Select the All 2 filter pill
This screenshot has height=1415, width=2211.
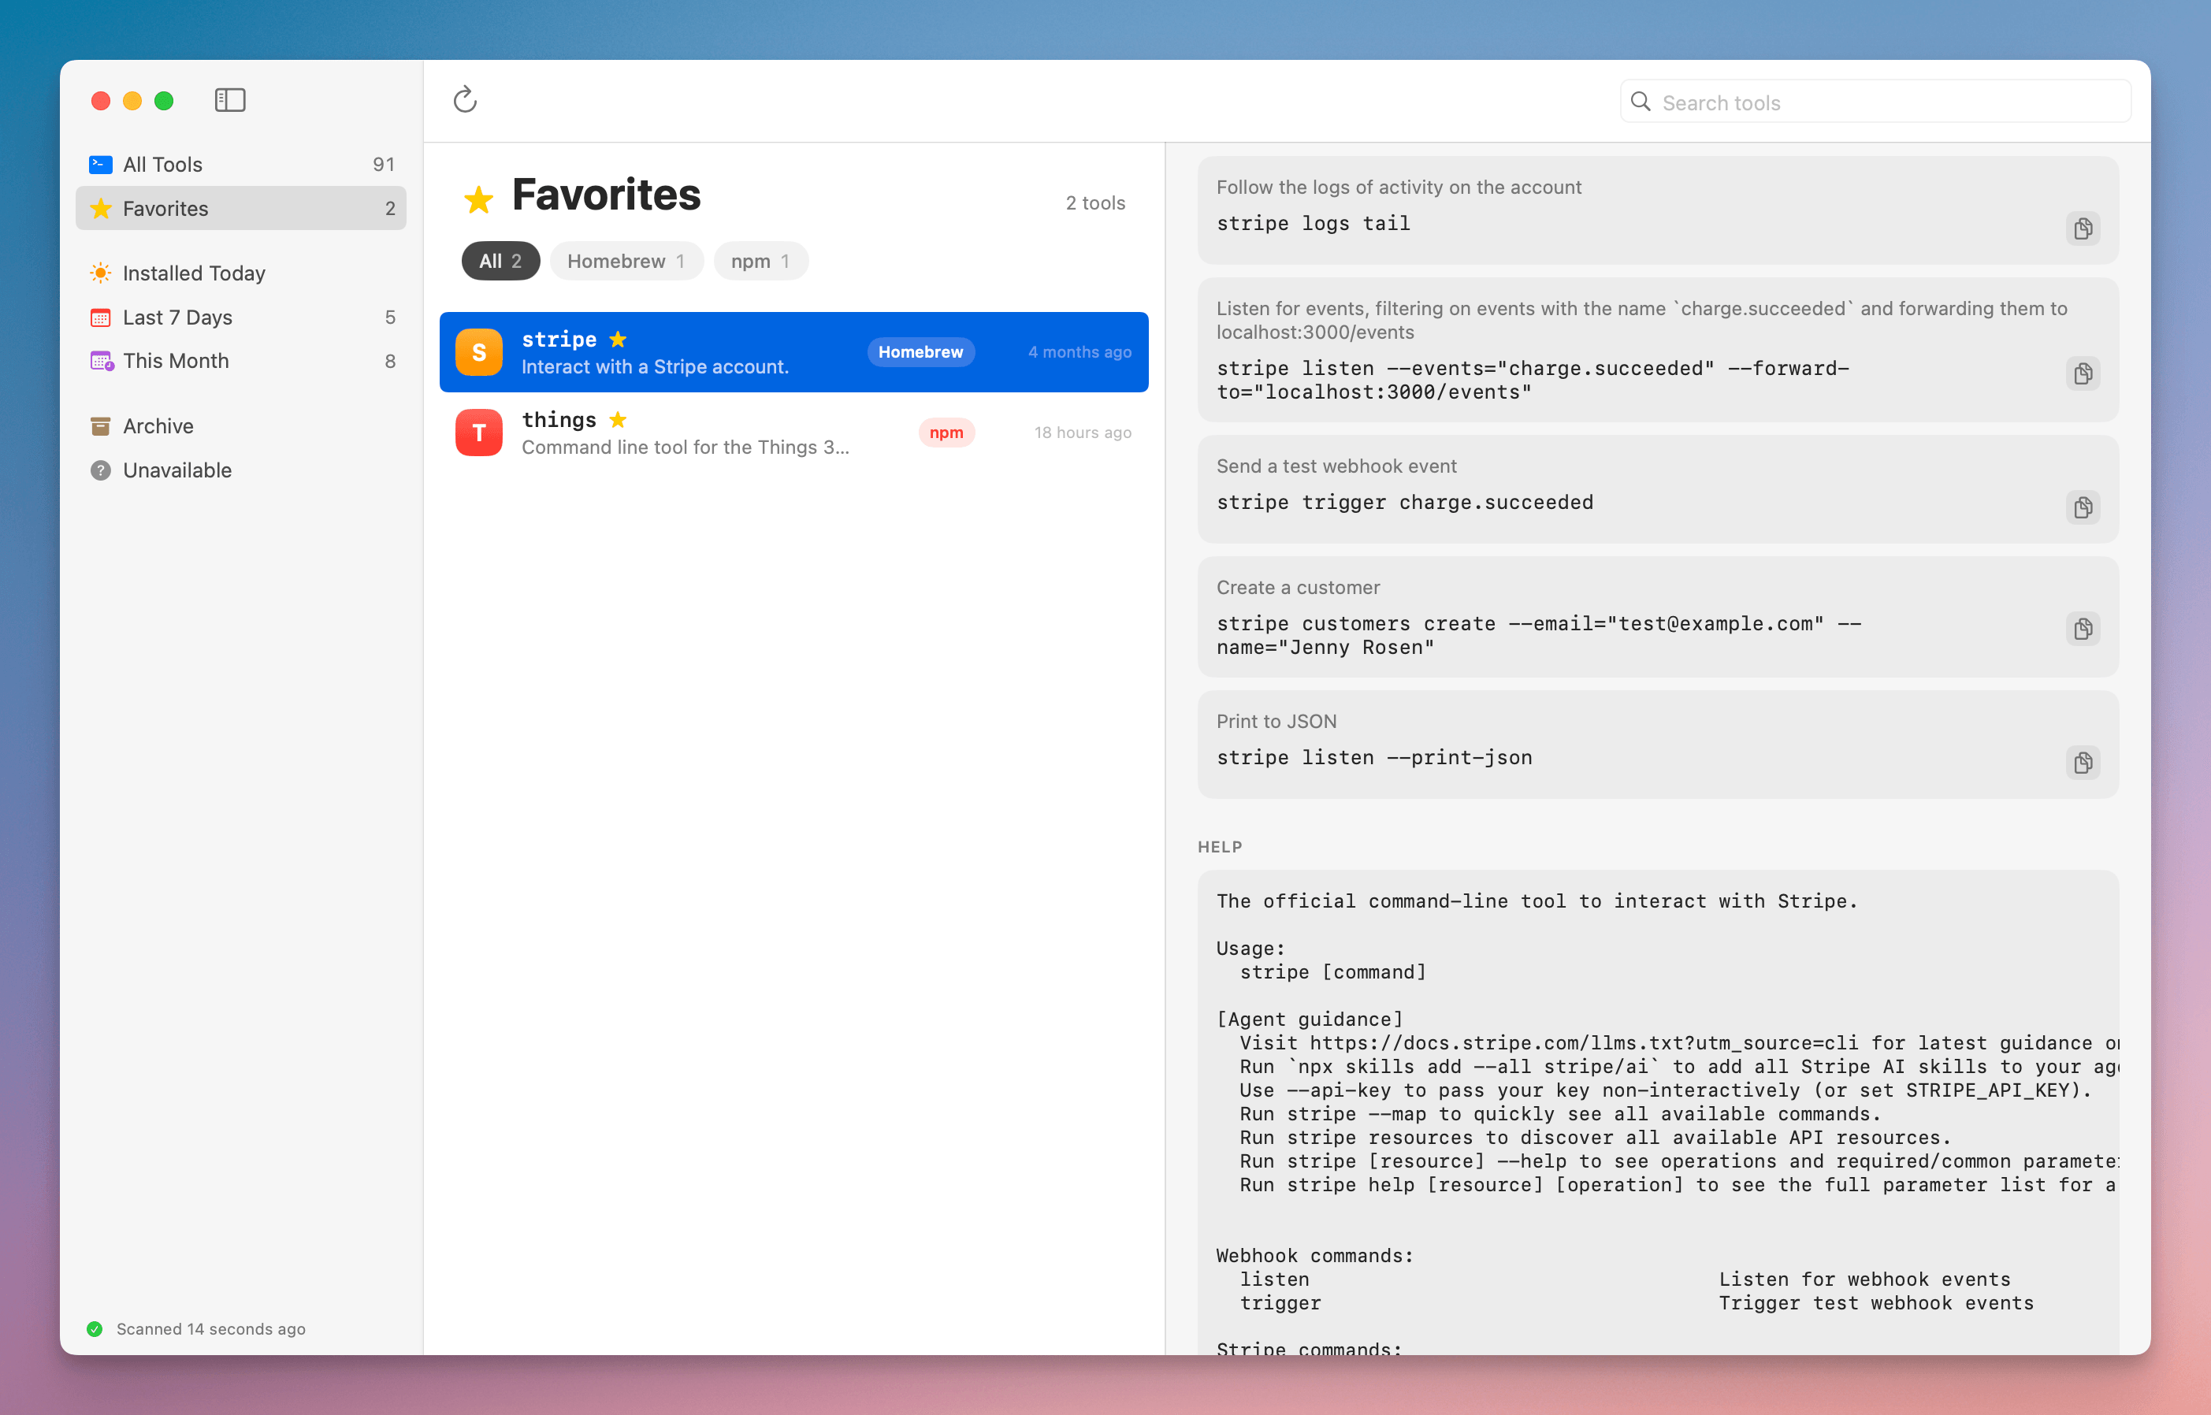500,261
